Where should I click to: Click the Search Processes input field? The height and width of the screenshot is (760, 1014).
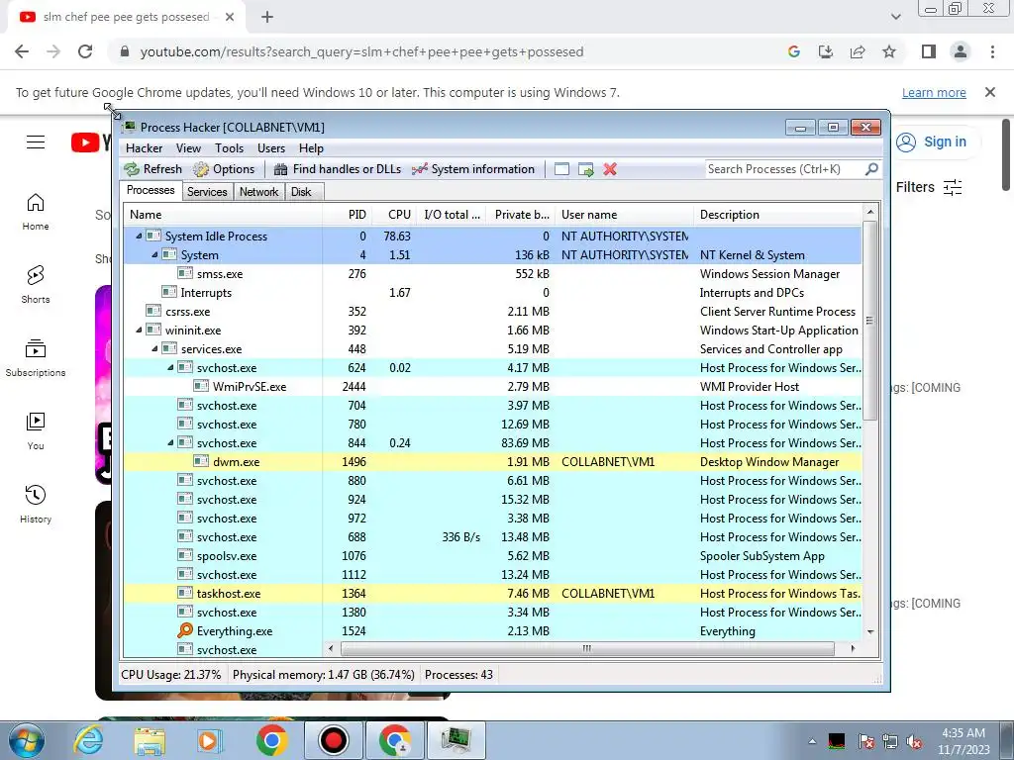784,168
